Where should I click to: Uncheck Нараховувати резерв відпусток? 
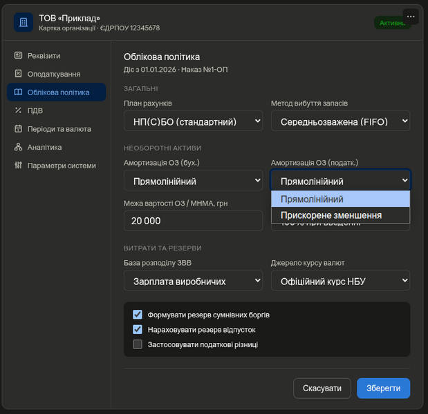coord(138,329)
